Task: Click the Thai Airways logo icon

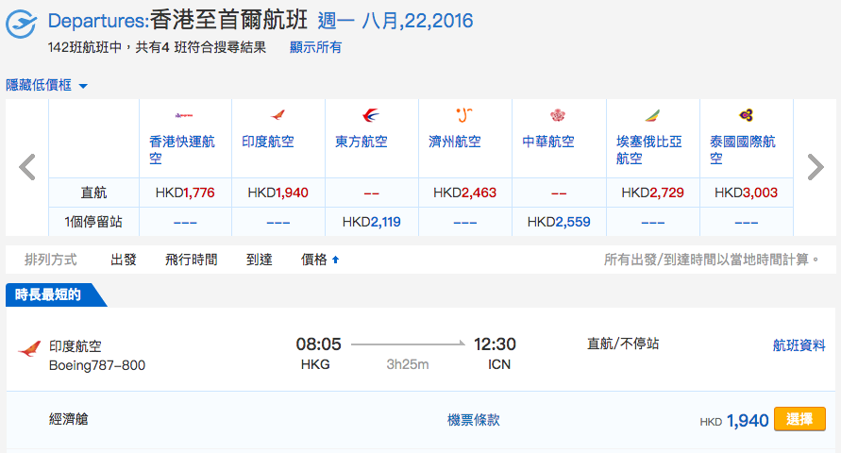Action: (746, 115)
